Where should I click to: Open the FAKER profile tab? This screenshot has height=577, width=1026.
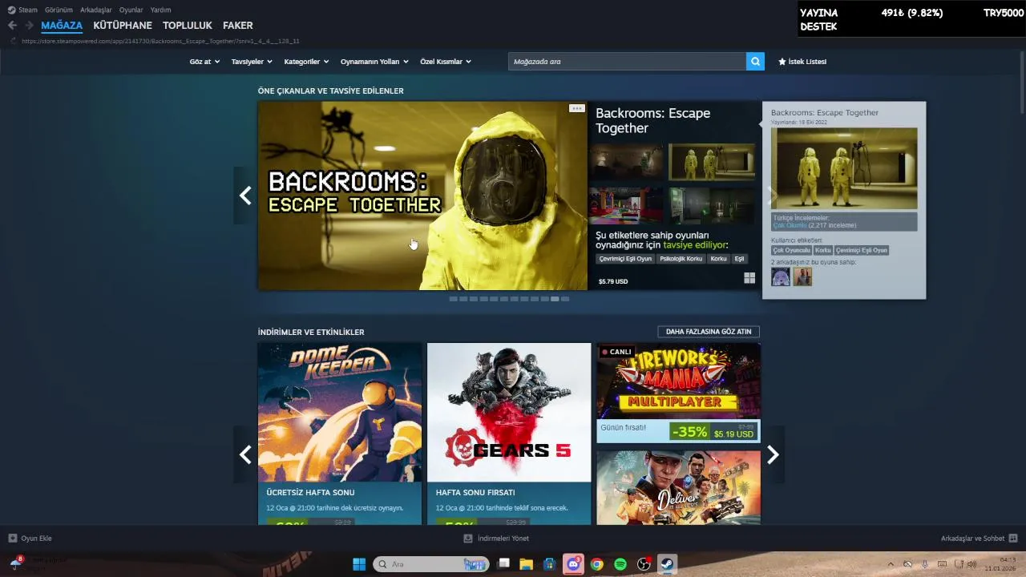[238, 26]
